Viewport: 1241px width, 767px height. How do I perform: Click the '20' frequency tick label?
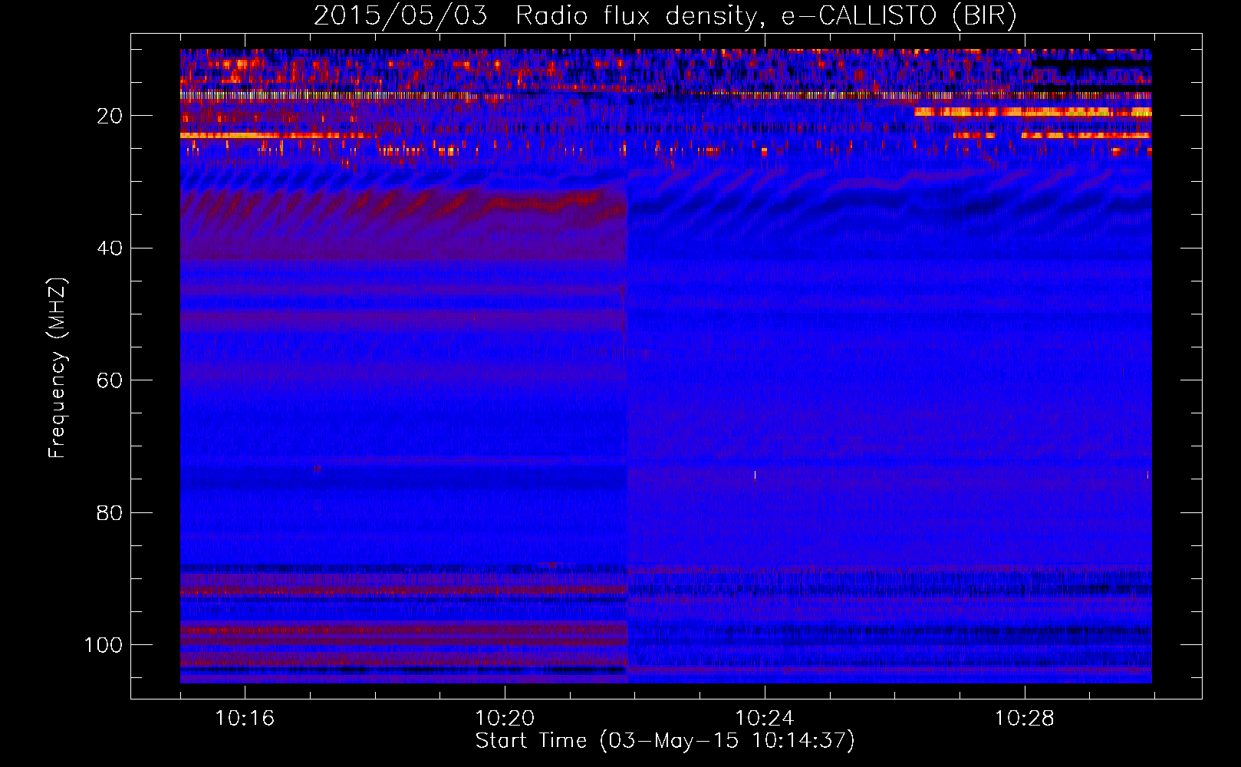110,116
